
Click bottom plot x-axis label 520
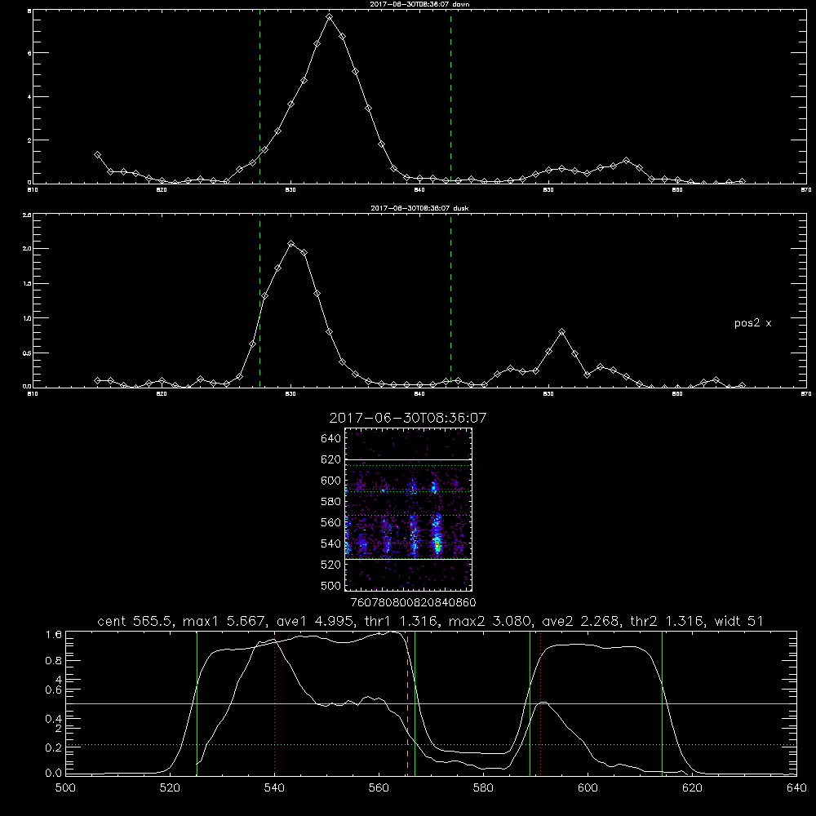[170, 788]
